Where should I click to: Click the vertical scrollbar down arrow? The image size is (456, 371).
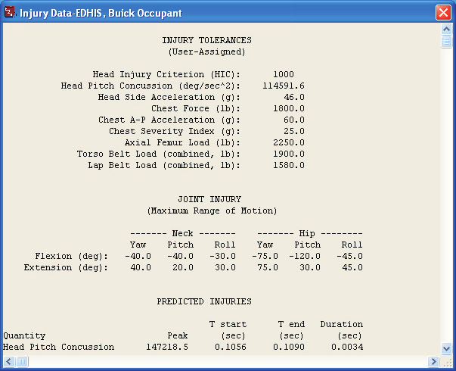(446, 348)
